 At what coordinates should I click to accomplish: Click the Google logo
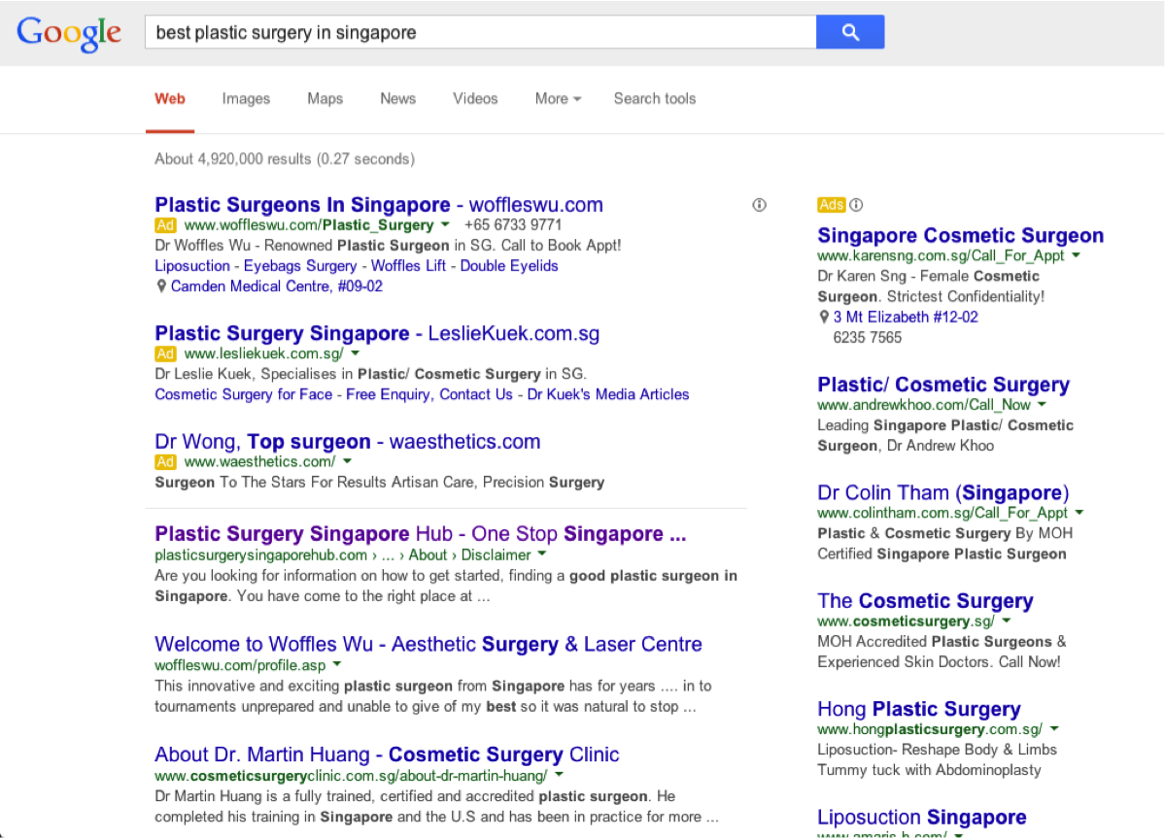(x=68, y=33)
